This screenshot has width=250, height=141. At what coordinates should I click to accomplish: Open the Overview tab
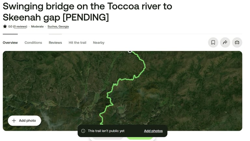pos(10,43)
